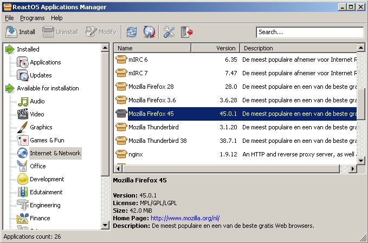The image size is (368, 243).
Task: Click the Mozilla Thunderbird package icon
Action: (121, 127)
